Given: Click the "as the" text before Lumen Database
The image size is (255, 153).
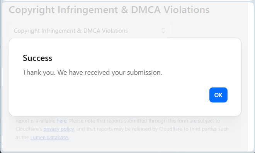Looking at the screenshot, I should [22, 138].
